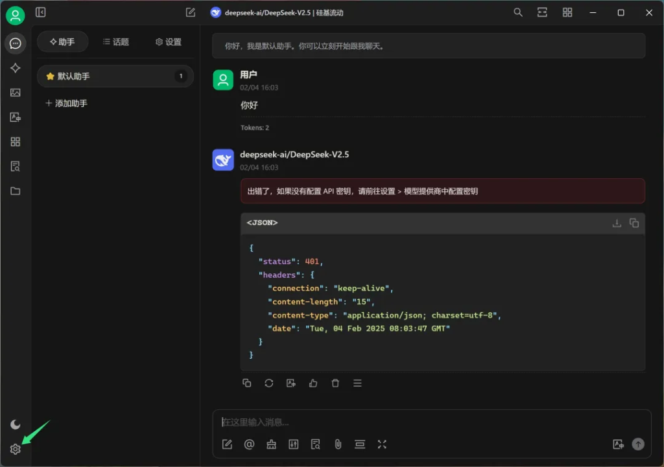The width and height of the screenshot is (664, 467).
Task: Expand the input box fullscreen icon
Action: click(x=382, y=444)
